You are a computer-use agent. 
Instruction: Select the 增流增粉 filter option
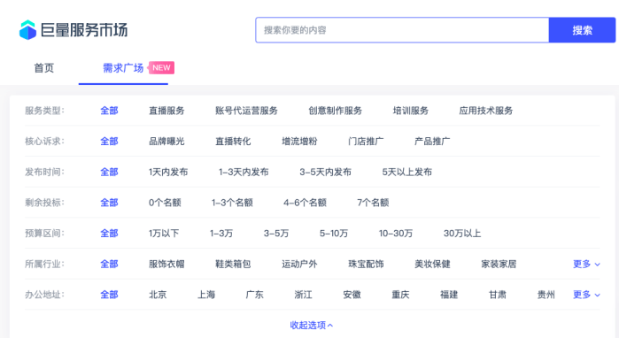(299, 142)
